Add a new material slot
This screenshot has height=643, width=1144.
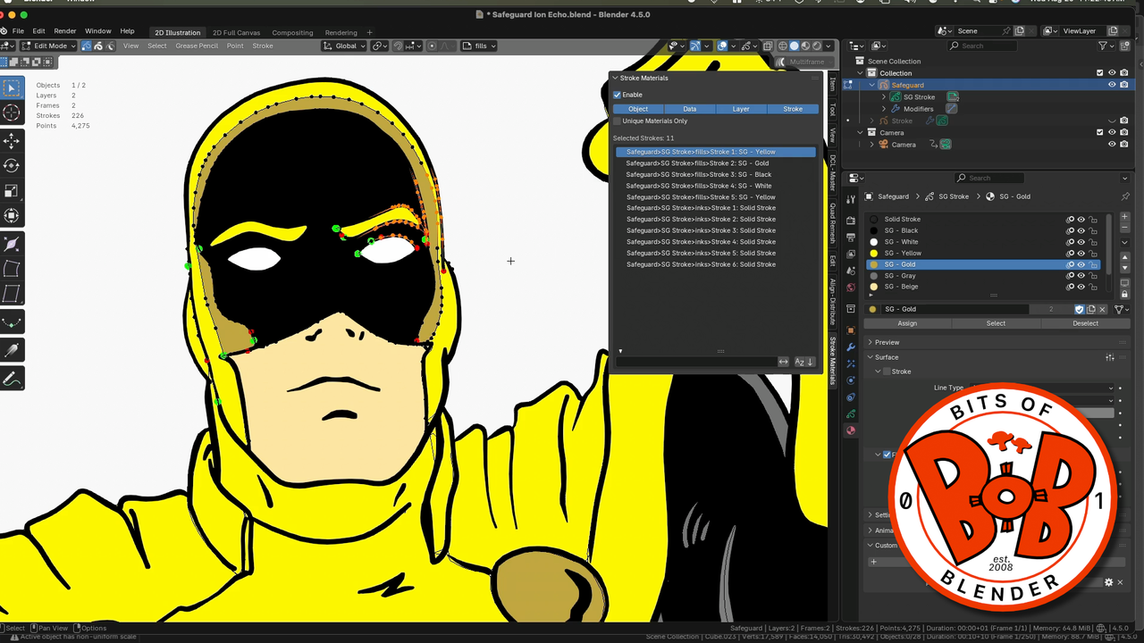[x=1124, y=217]
